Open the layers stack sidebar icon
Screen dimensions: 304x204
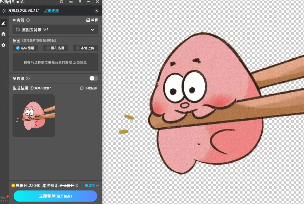(4, 34)
